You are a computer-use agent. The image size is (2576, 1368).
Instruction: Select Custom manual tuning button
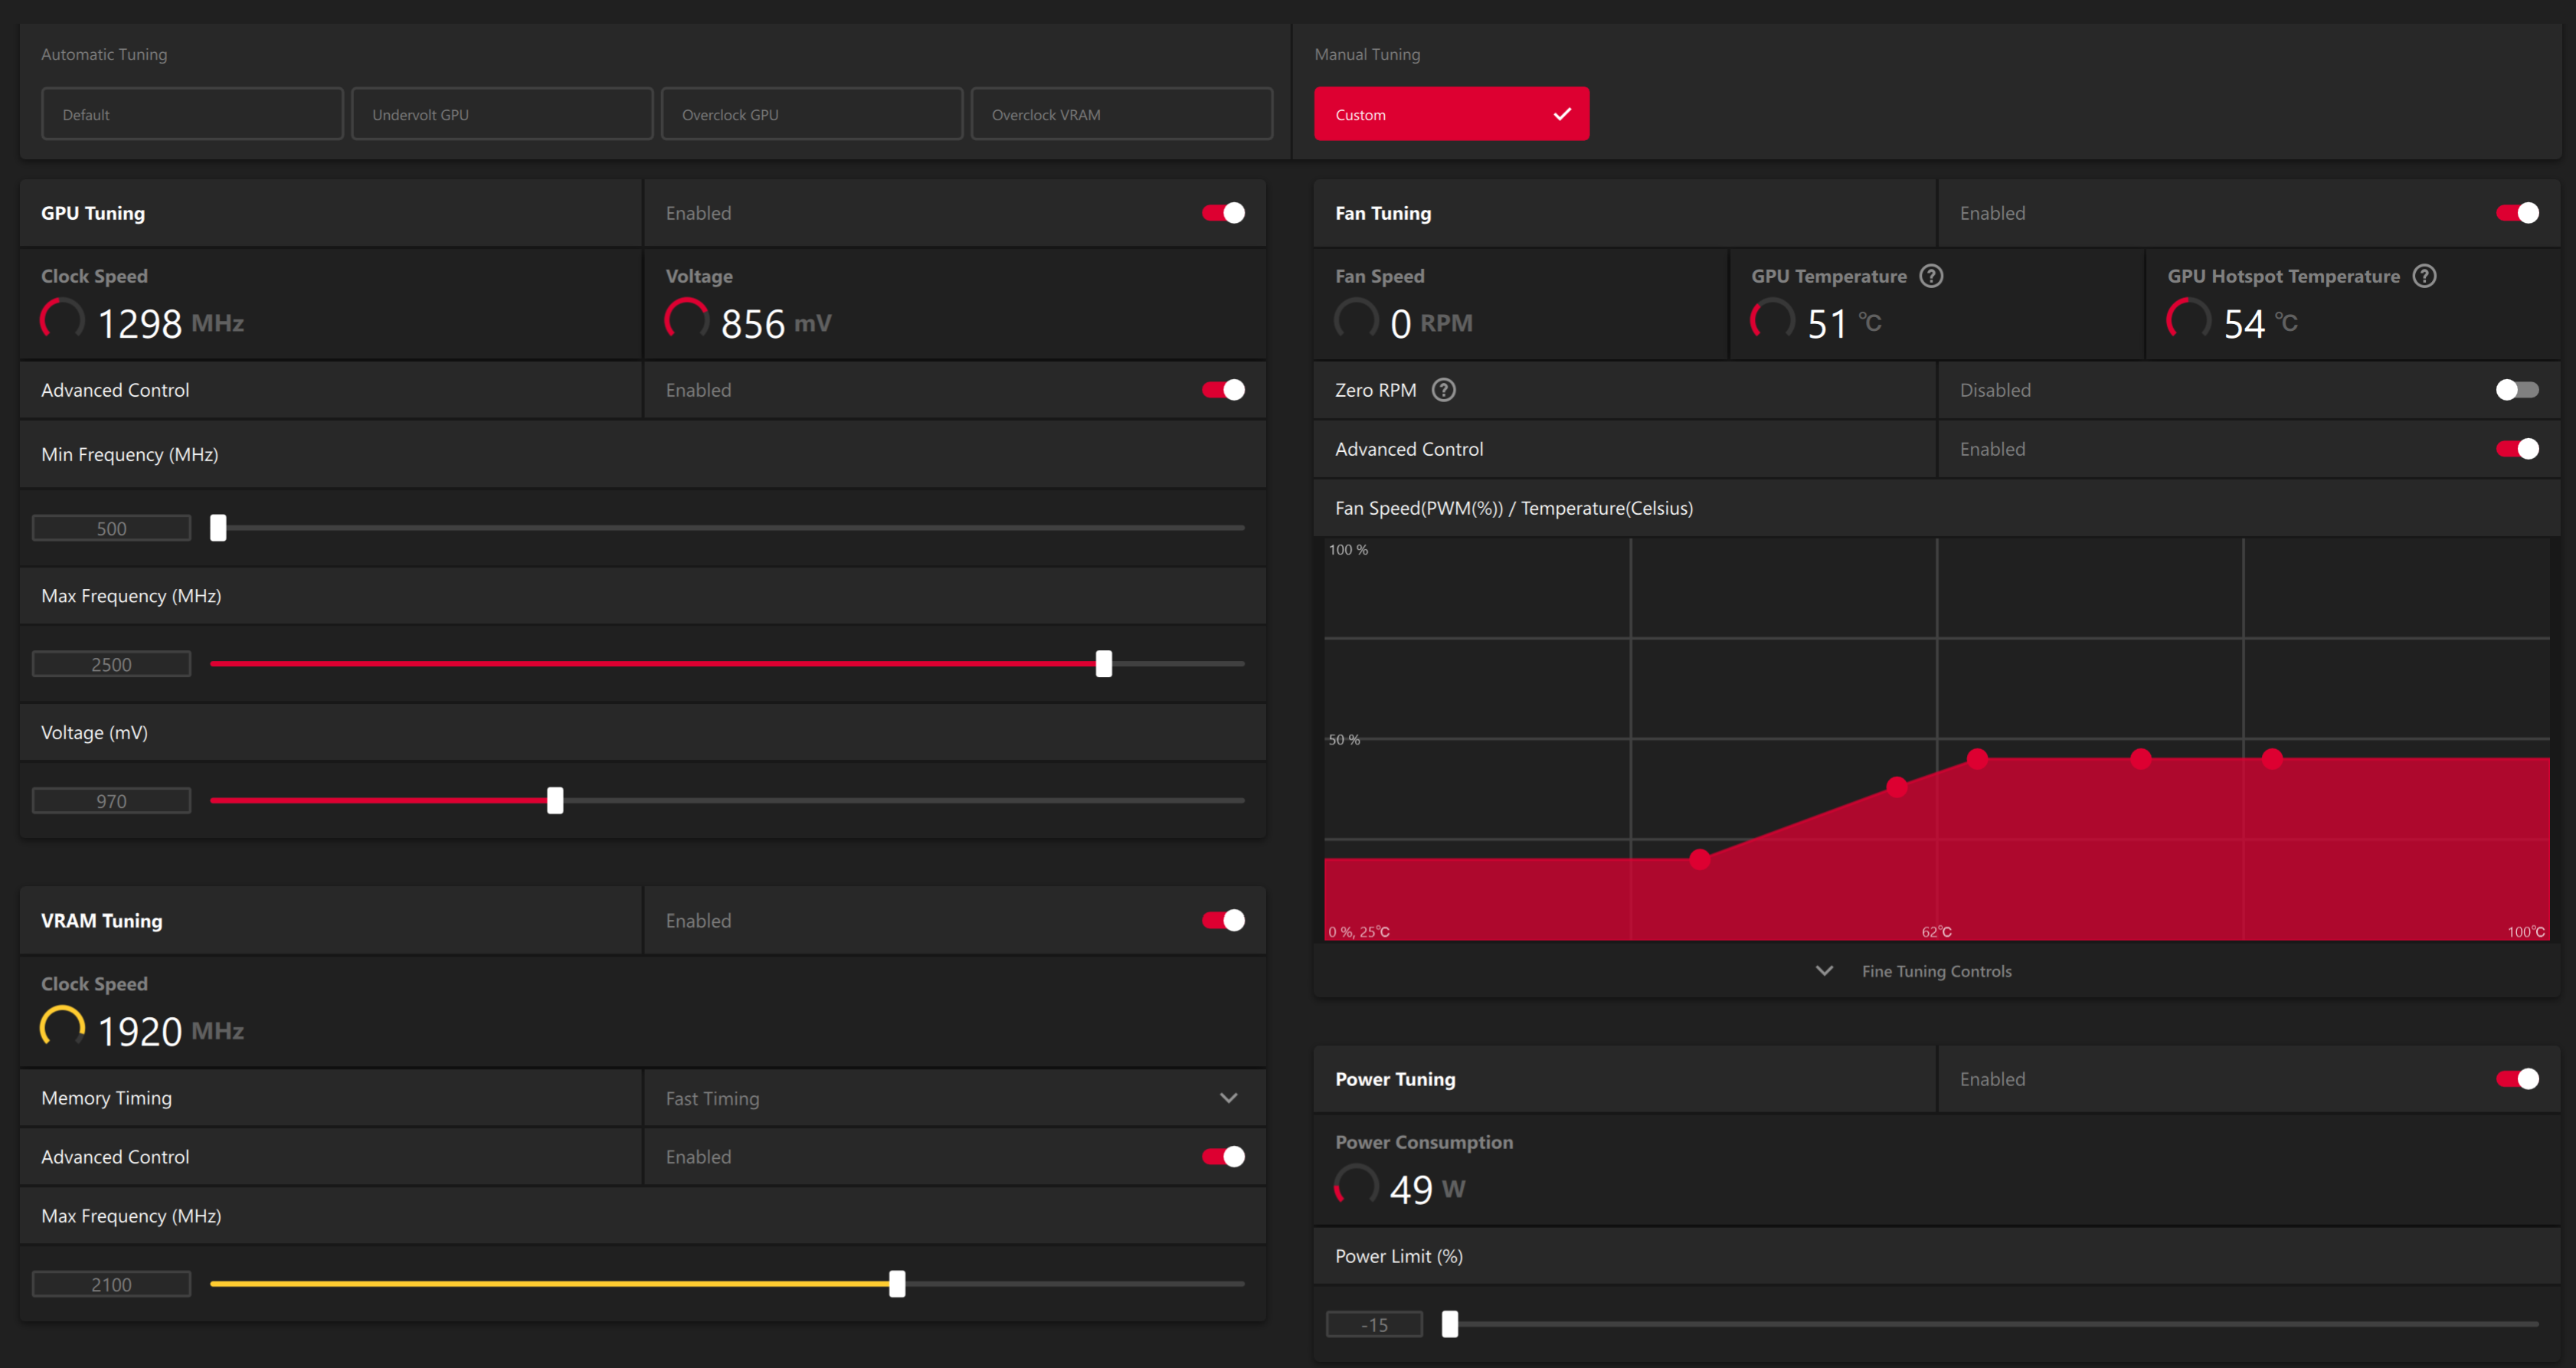click(1451, 114)
